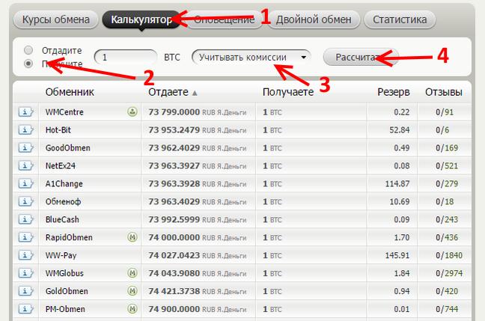Open A1Change exchanger link
Screen dimensions: 485x321
click(x=64, y=183)
